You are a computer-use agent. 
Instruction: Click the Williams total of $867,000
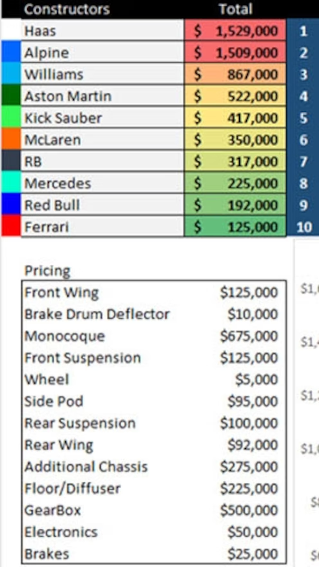click(235, 75)
